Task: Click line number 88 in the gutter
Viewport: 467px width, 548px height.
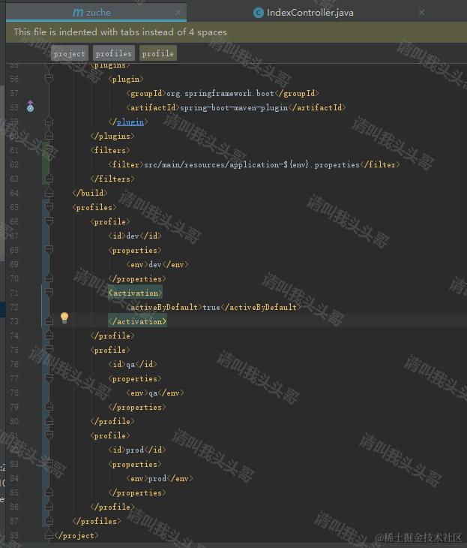Action: coord(14,535)
